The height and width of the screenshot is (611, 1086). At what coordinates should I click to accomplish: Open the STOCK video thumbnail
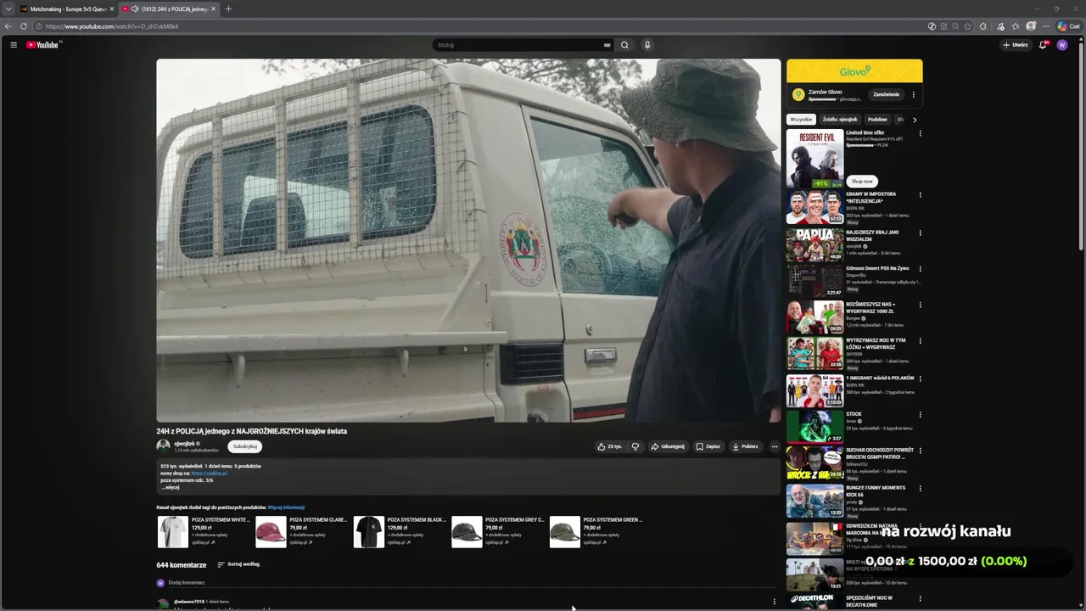click(x=814, y=427)
